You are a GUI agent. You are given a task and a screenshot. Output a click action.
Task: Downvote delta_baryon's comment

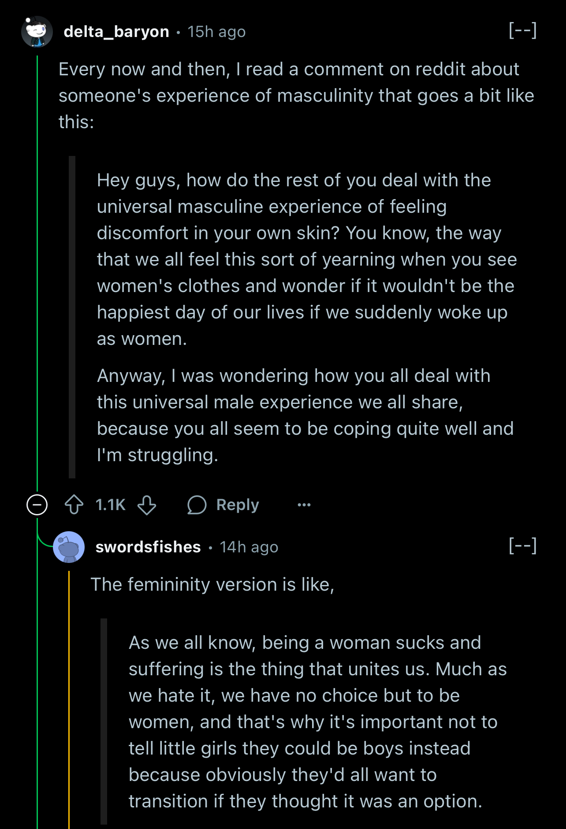click(x=147, y=505)
